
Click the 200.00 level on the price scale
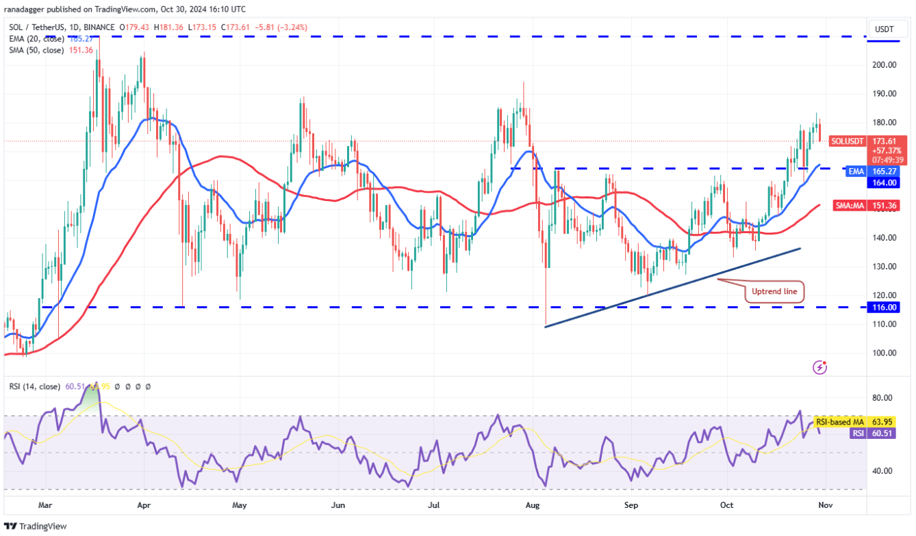[x=885, y=65]
